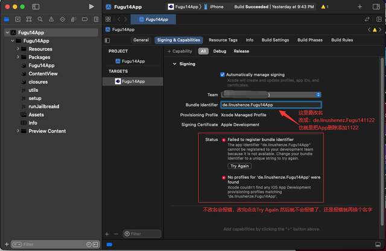Toggle the inspector panel in toolbar

pyautogui.click(x=376, y=7)
